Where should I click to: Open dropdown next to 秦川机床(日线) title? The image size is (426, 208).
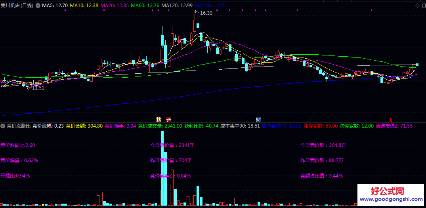pos(38,5)
